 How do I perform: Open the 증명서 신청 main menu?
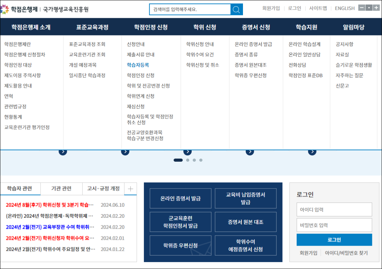(x=256, y=27)
